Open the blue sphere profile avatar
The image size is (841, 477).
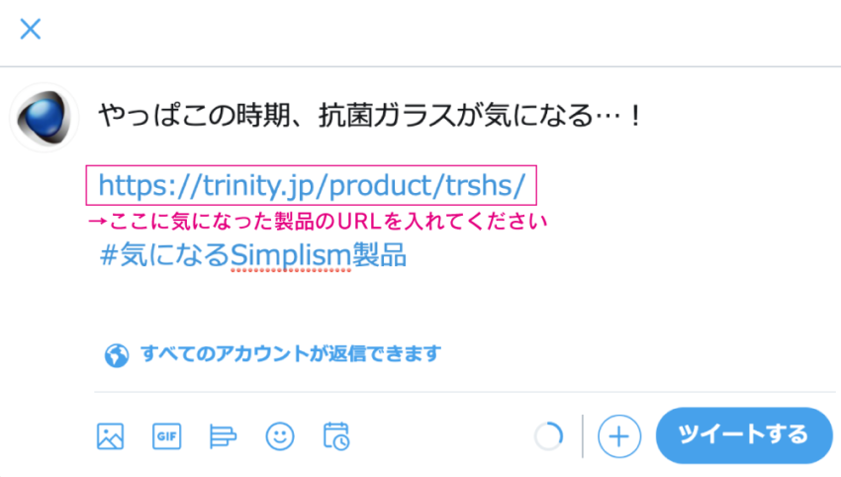44,117
